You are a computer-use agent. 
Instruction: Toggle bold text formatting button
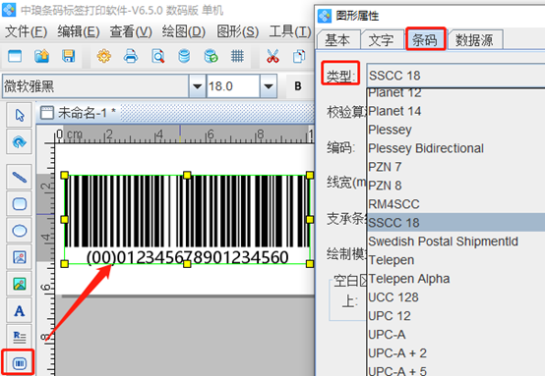(298, 86)
